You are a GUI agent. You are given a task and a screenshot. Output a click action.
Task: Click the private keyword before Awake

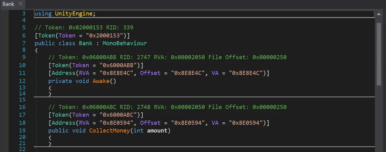[x=60, y=81]
